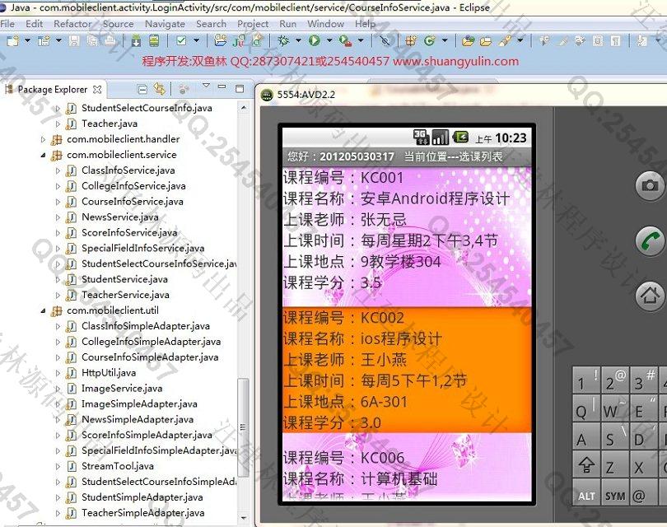Collapse the com.mobileclient.service package

click(43, 156)
